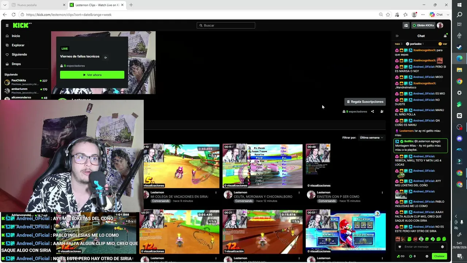Open ambarlumm followed channel

26,91
